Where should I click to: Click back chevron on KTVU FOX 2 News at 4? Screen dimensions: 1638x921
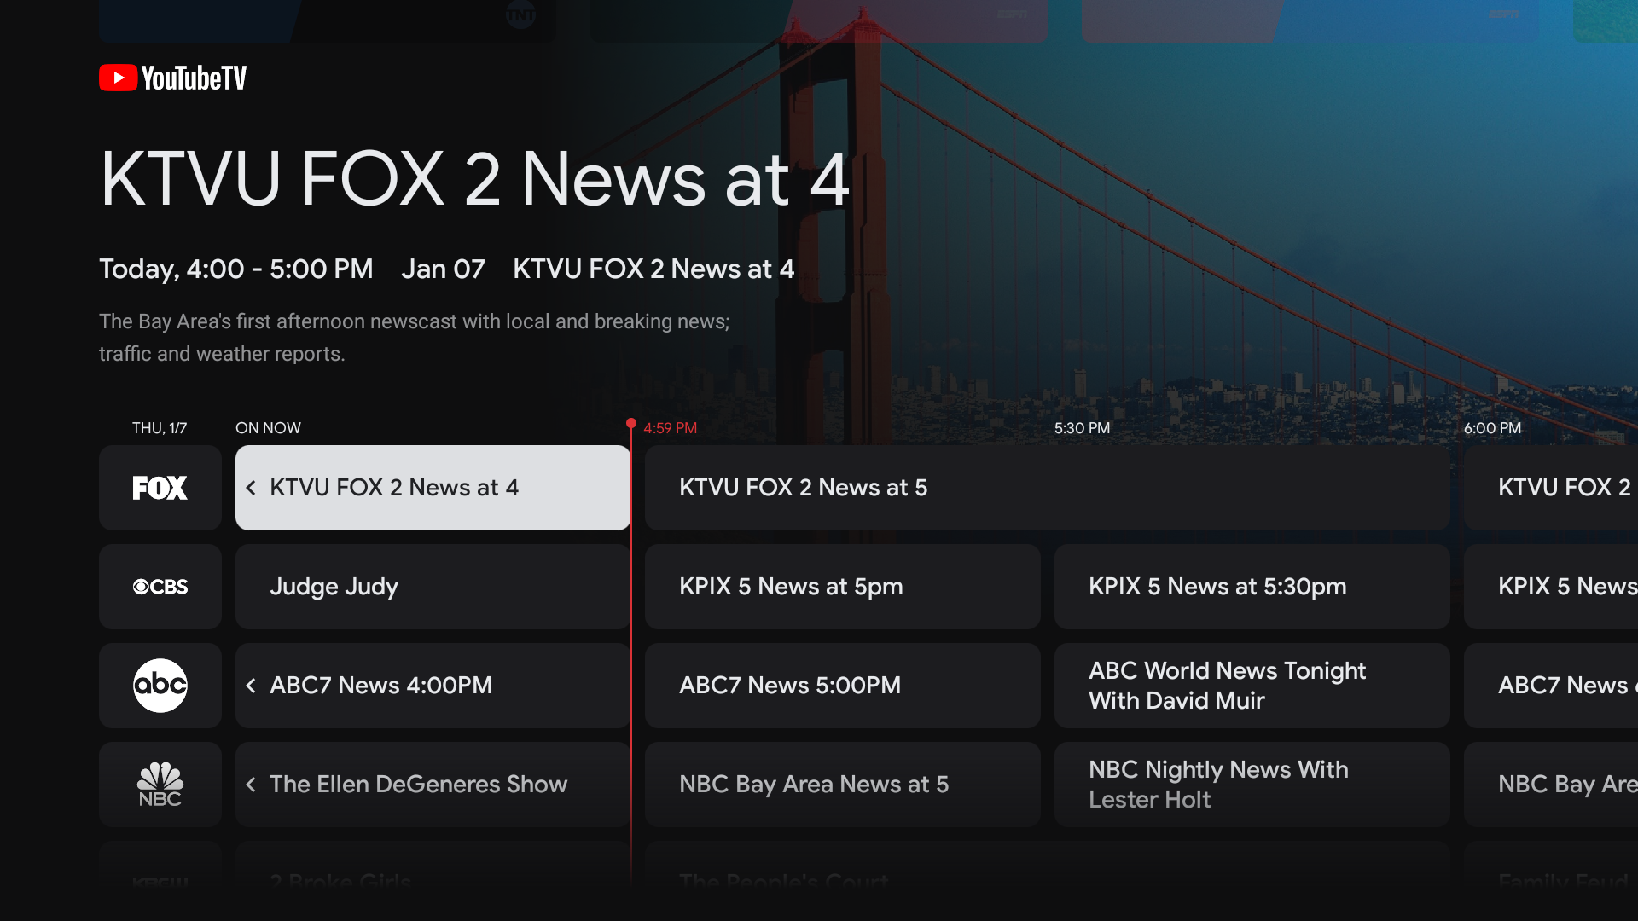pos(251,488)
